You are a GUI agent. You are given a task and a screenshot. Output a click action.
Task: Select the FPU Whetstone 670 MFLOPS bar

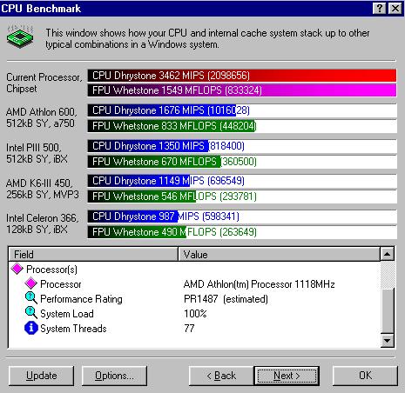click(242, 162)
